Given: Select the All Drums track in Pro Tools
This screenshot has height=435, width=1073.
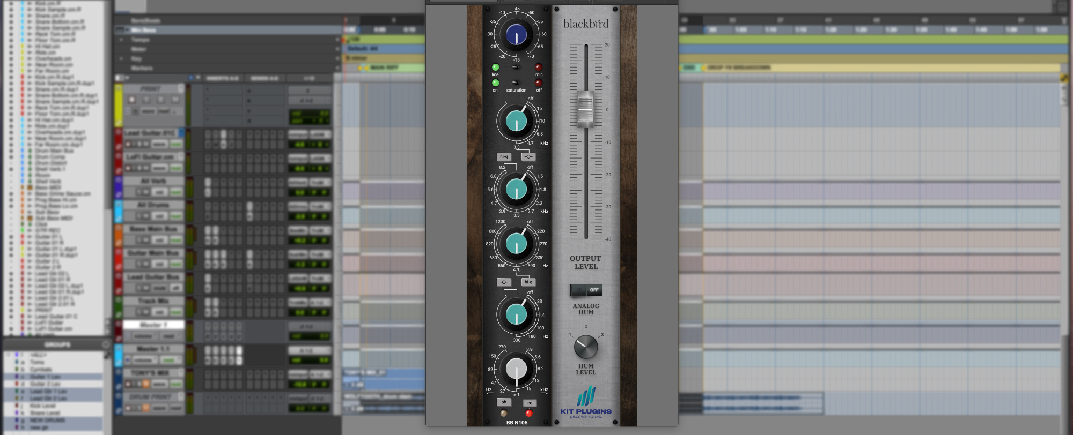Looking at the screenshot, I should pos(153,205).
